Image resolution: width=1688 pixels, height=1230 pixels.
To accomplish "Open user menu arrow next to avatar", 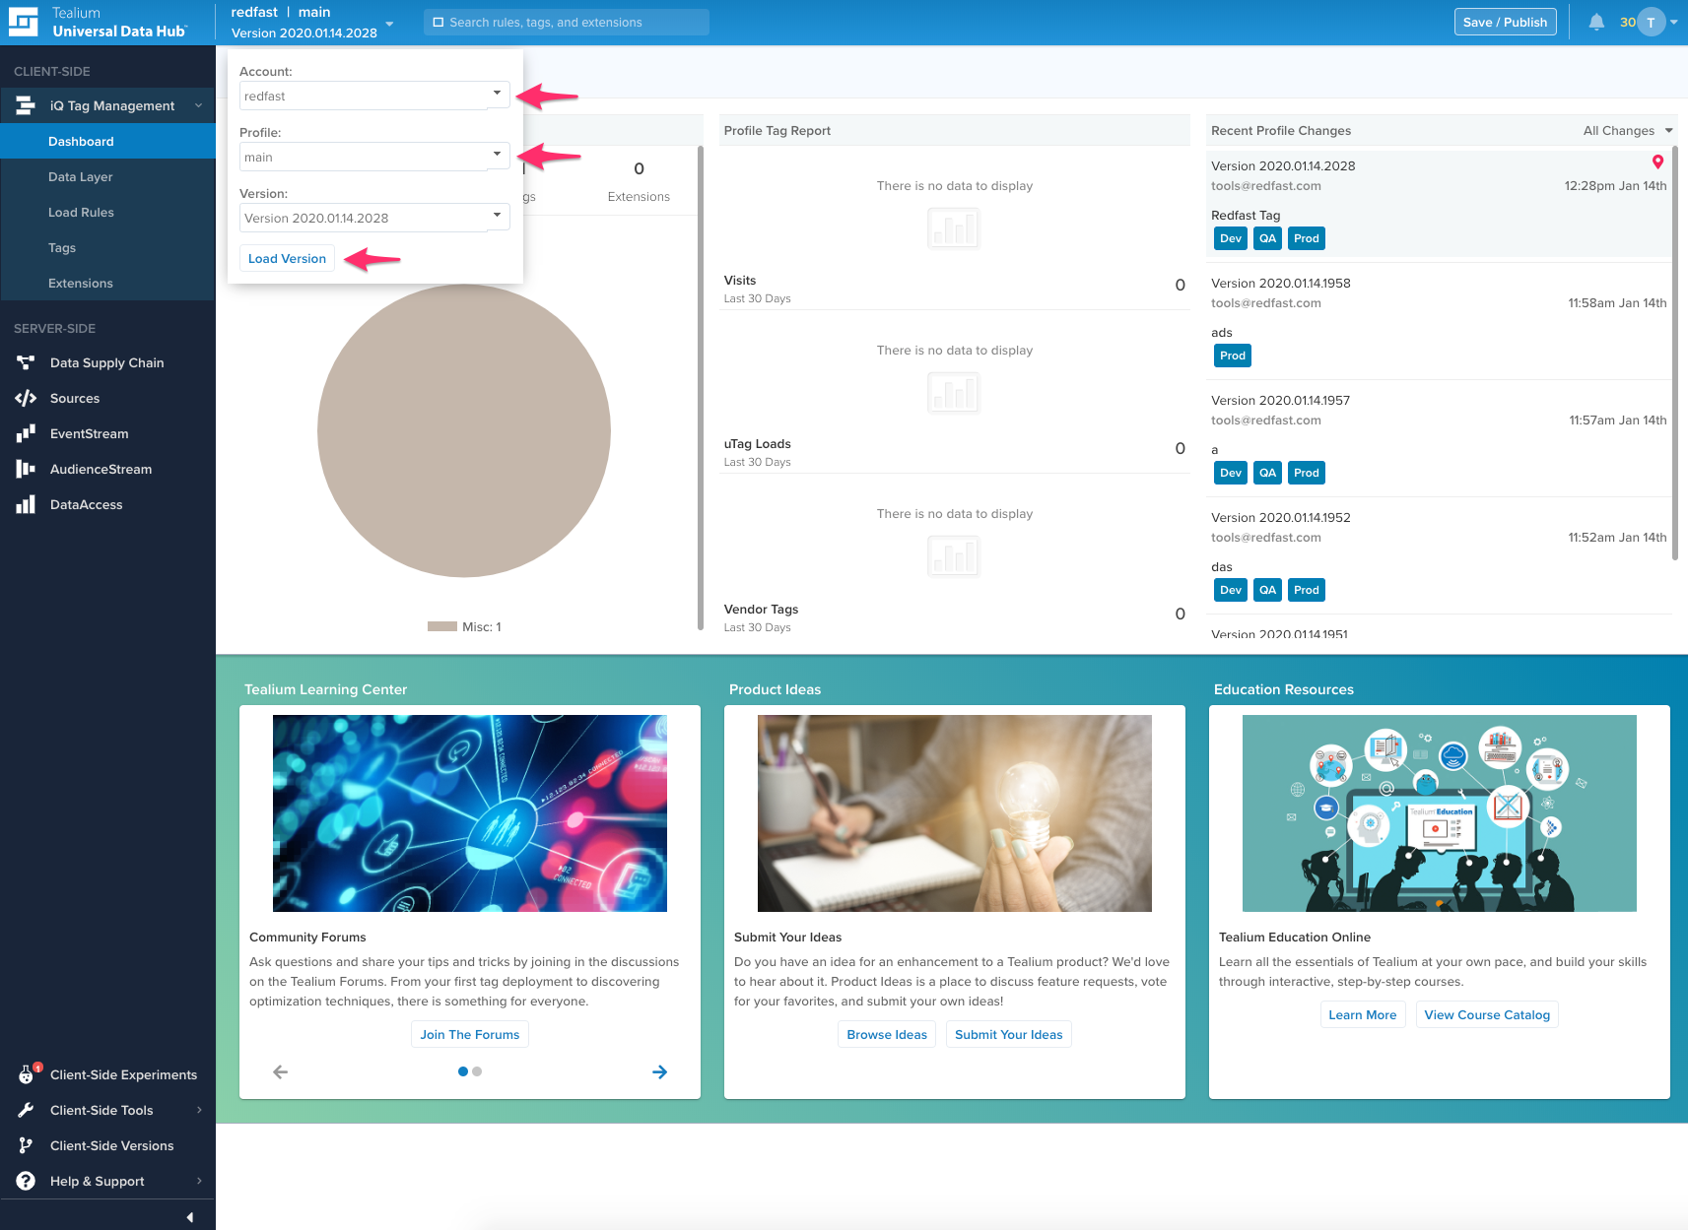I will 1673,22.
